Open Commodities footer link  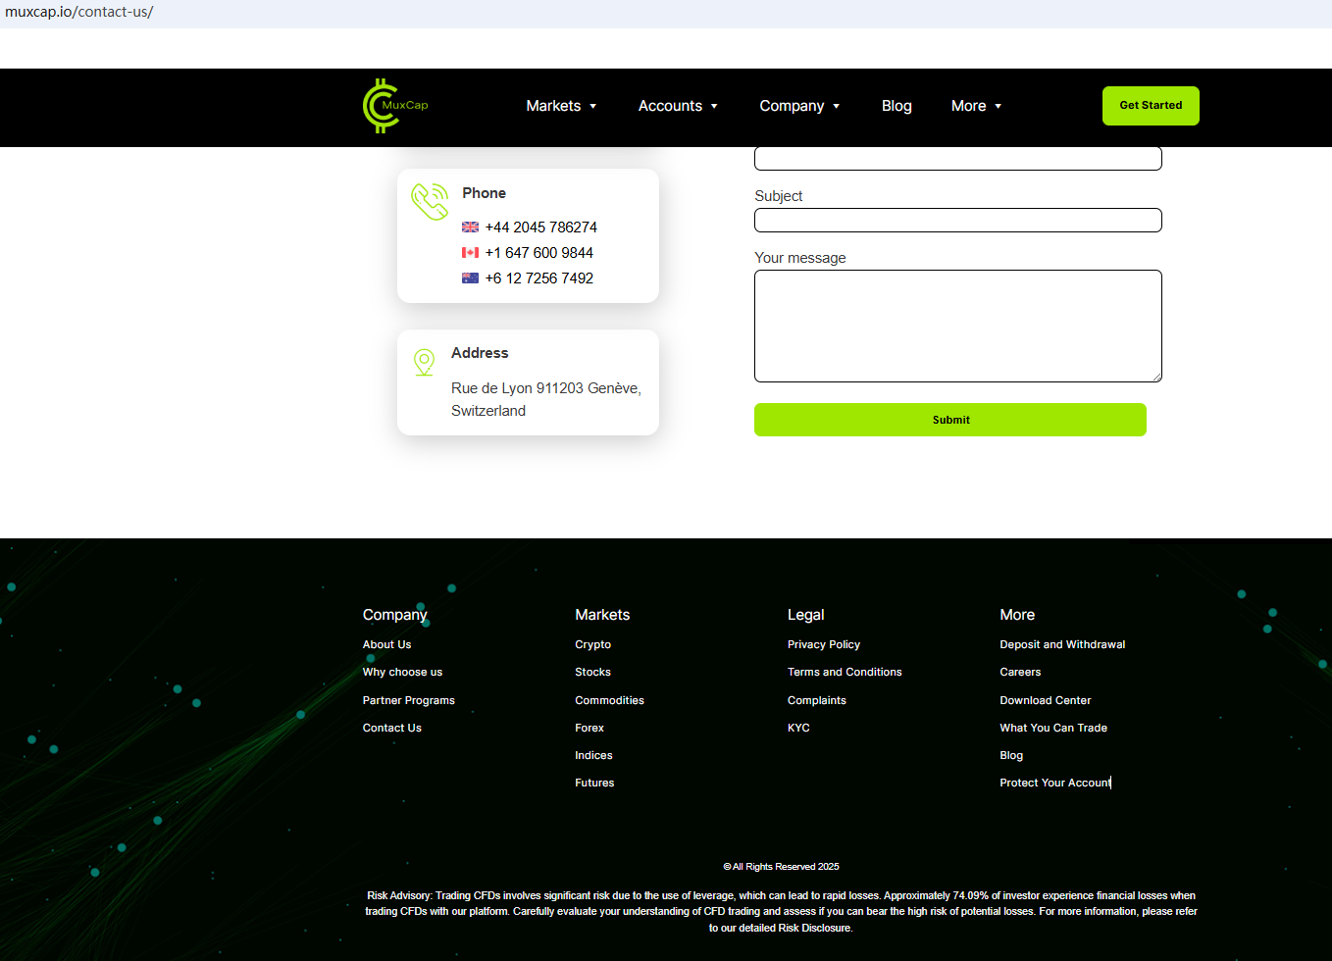(x=610, y=700)
